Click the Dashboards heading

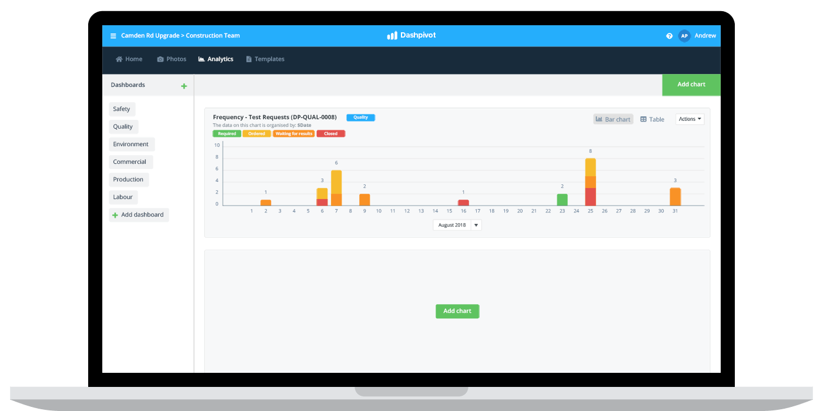[x=128, y=85]
